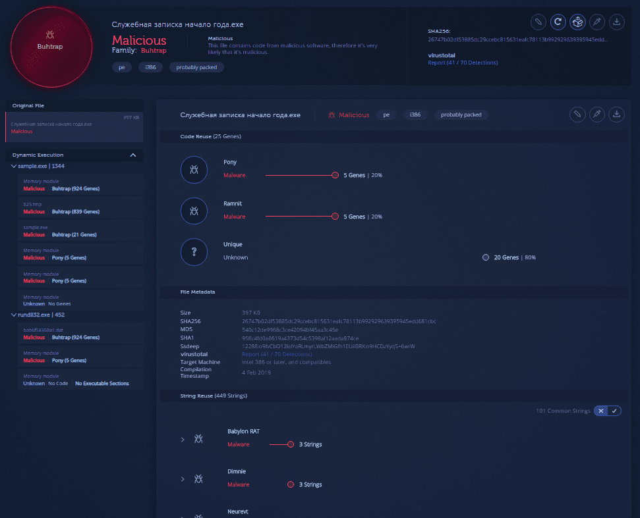Click 'probably packed' tag in the header
Viewport: 640px width, 518px height.
pyautogui.click(x=196, y=67)
